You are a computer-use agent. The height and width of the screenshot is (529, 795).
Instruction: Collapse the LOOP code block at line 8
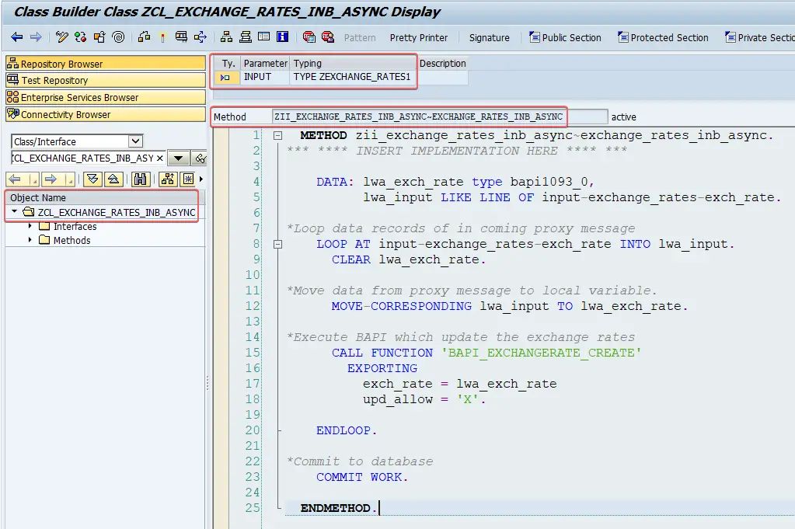[278, 244]
